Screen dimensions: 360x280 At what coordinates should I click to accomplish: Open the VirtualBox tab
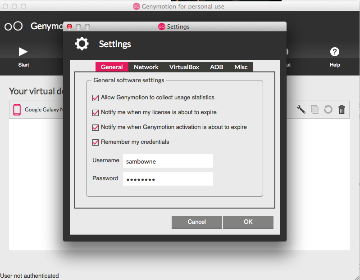pos(184,67)
